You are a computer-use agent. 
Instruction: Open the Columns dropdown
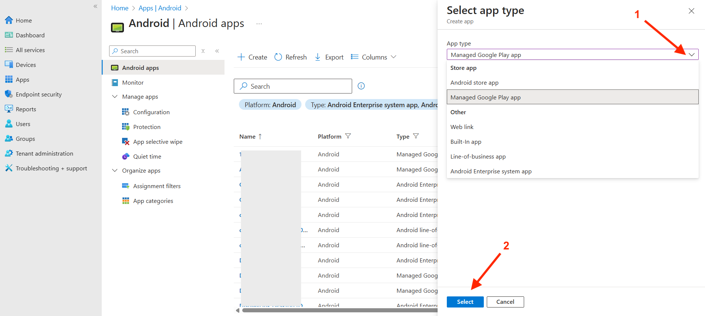coord(374,57)
